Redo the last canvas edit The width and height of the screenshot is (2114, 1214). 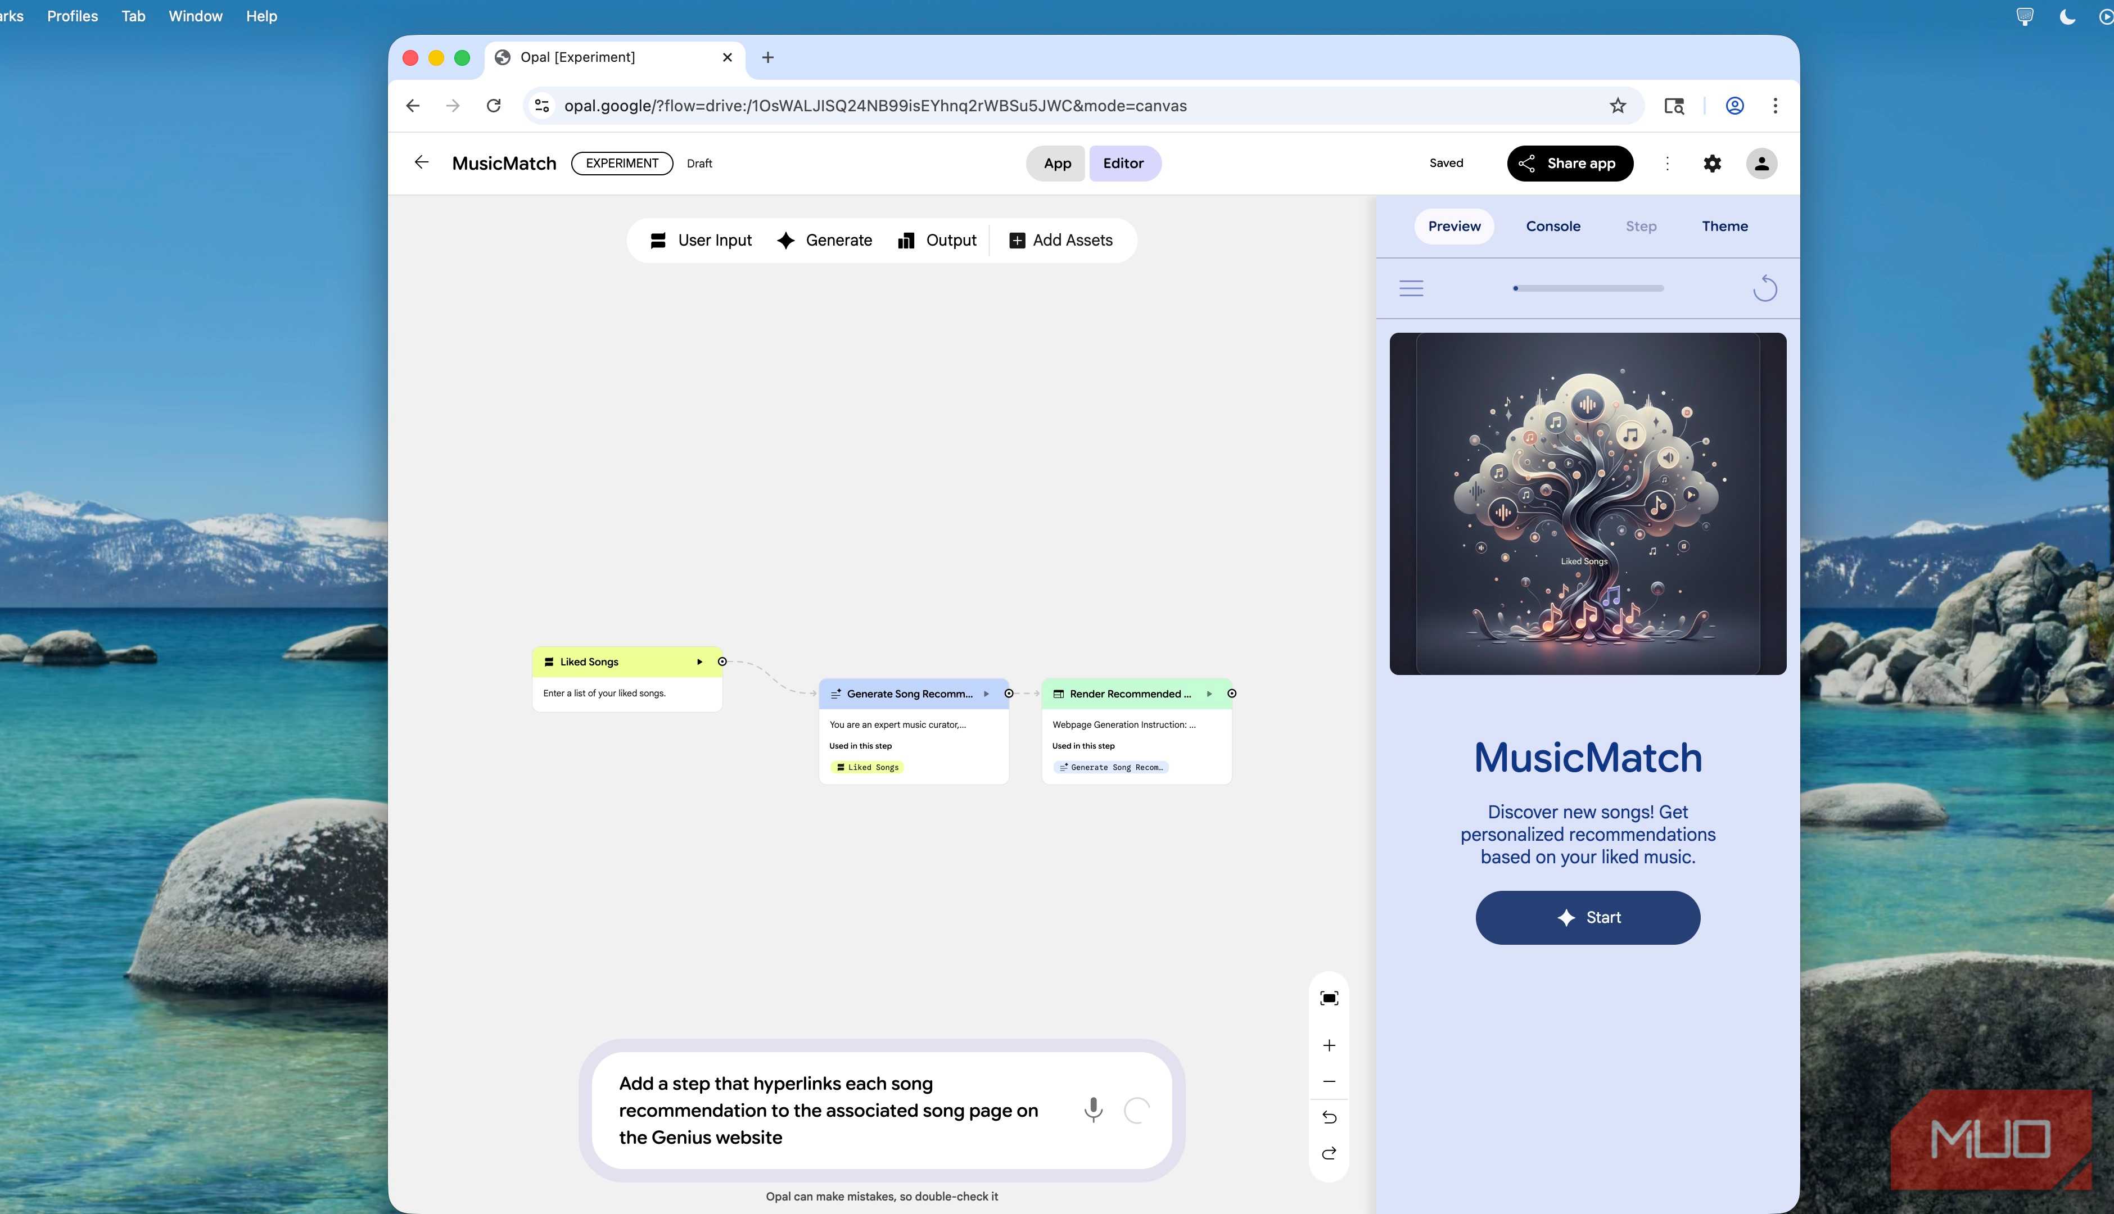pos(1329,1153)
